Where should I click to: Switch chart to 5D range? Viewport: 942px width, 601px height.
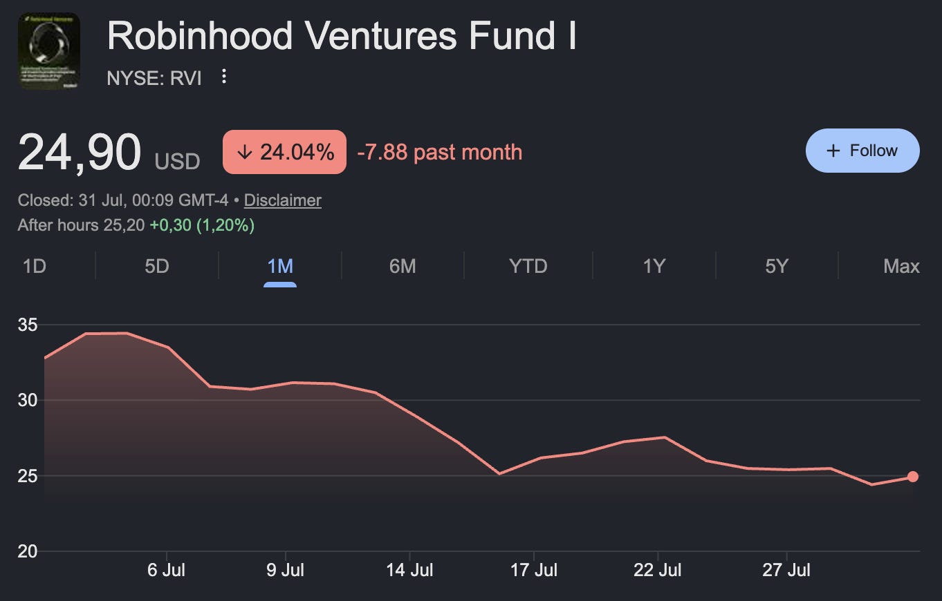tap(157, 266)
